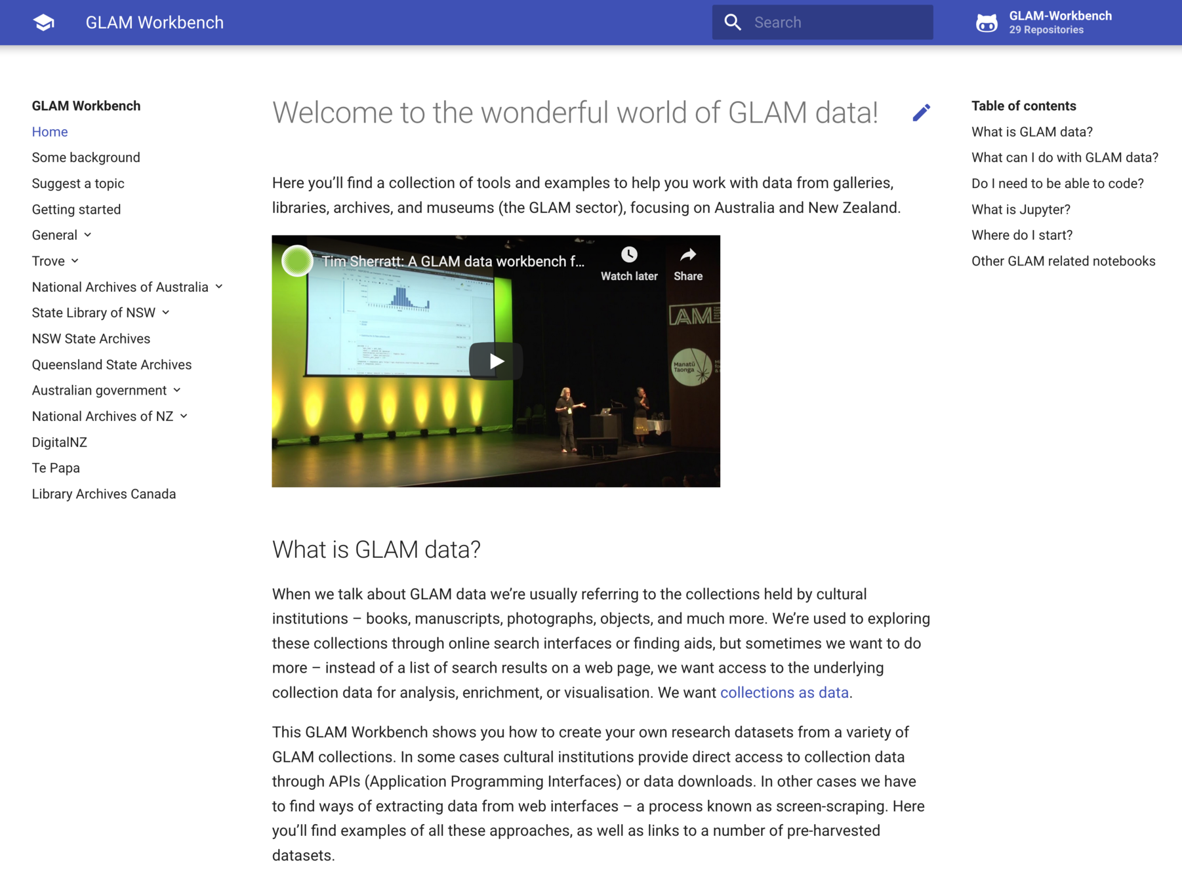
Task: Click the Table of contents heading
Action: 1023,106
